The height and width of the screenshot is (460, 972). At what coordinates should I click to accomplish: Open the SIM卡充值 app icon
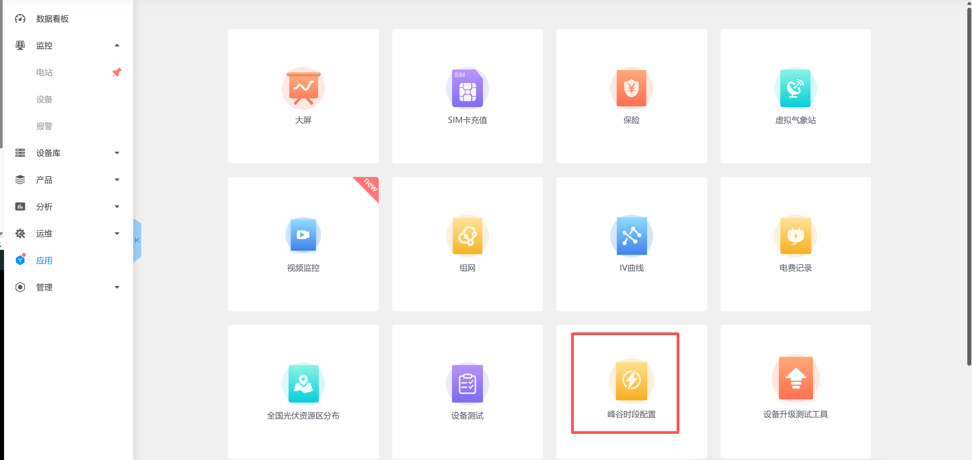467,89
